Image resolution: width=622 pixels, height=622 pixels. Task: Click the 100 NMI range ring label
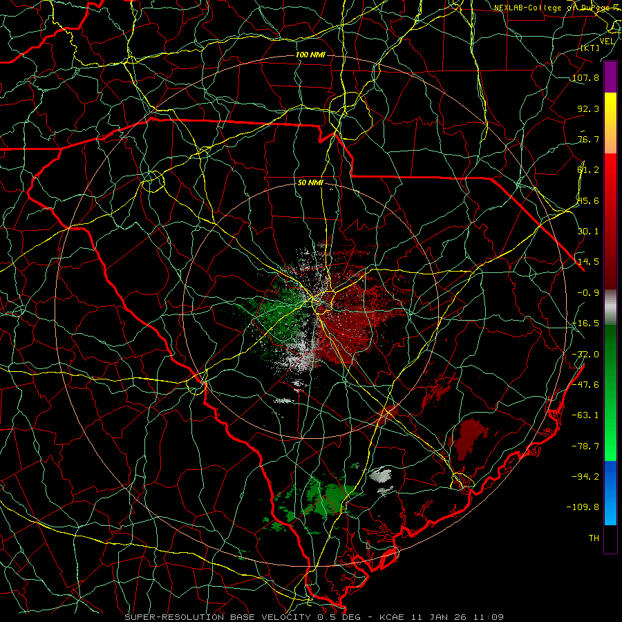pyautogui.click(x=310, y=55)
